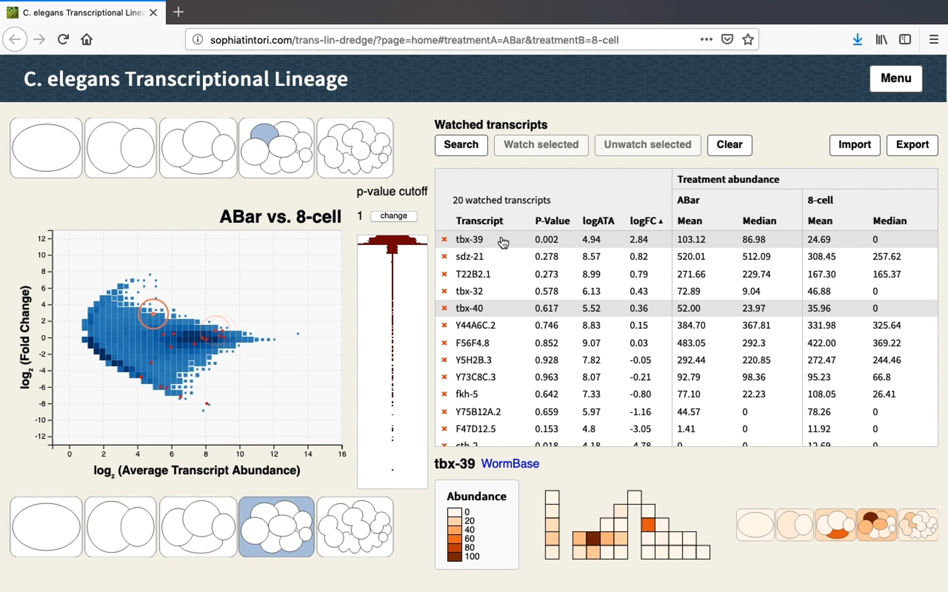Toggle the sidebar view icon

point(905,39)
